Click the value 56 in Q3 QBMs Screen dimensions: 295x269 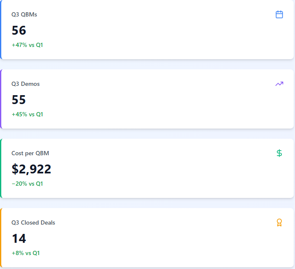[19, 30]
